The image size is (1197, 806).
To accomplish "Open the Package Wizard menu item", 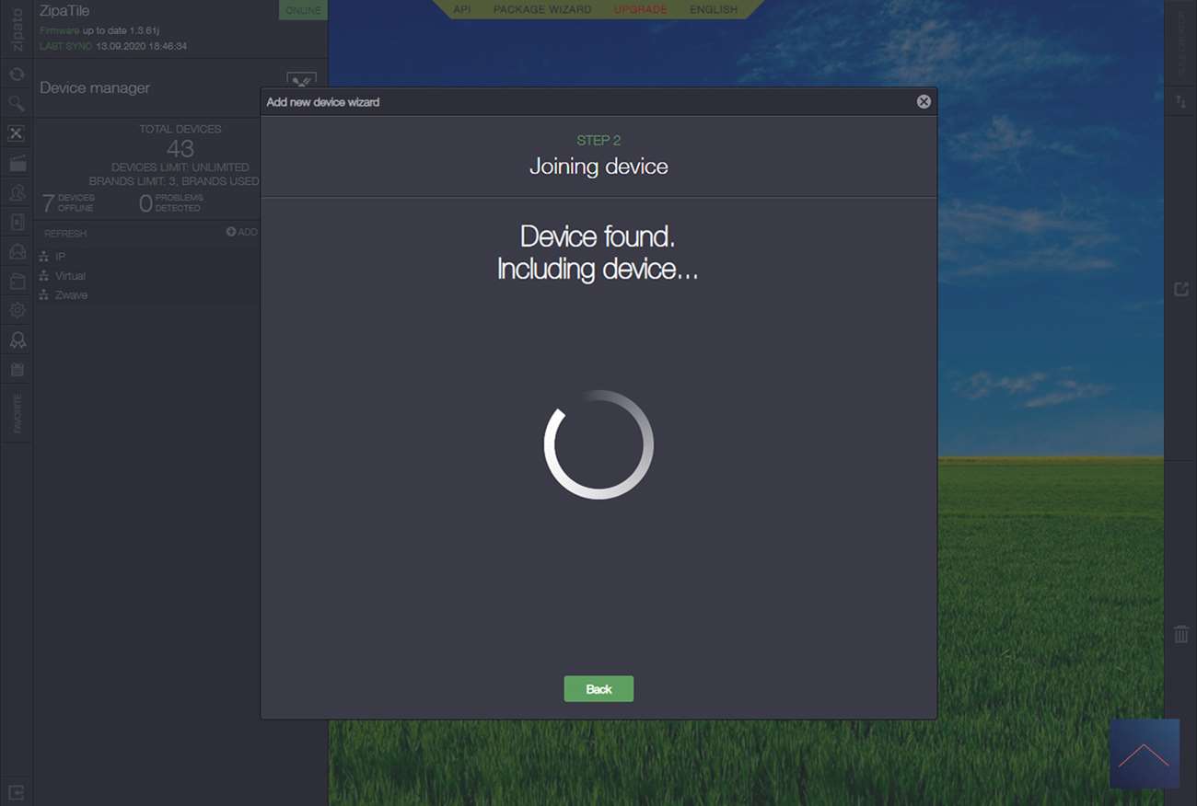I will tap(542, 9).
